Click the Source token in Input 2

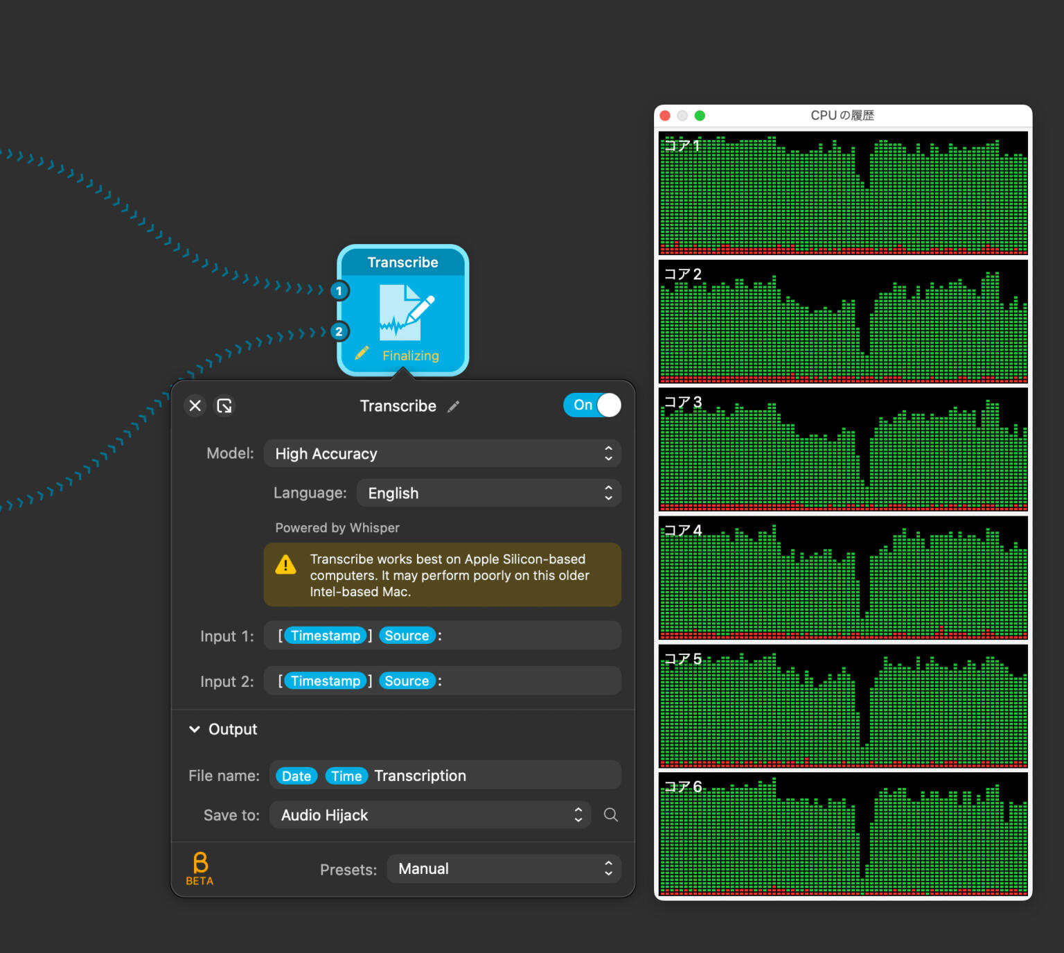click(x=407, y=681)
